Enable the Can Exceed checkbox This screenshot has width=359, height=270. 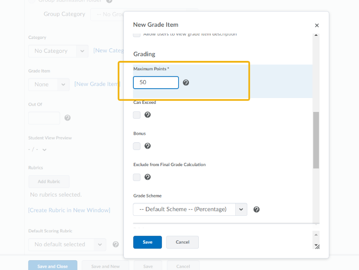137,115
